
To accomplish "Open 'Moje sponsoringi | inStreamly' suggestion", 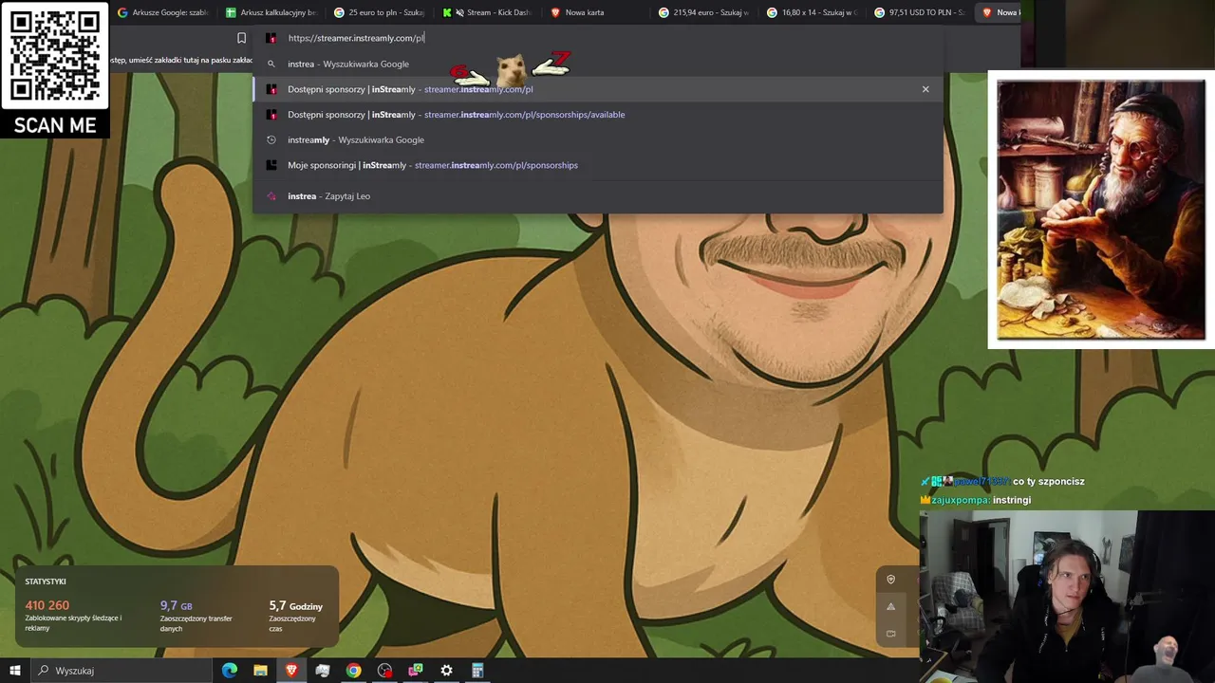I will 598,165.
